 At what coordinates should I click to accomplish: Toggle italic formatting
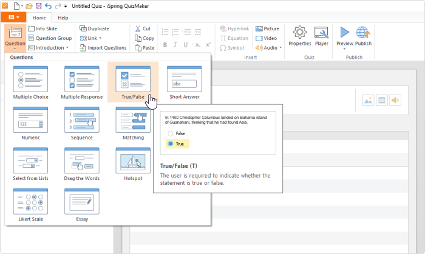point(175,45)
